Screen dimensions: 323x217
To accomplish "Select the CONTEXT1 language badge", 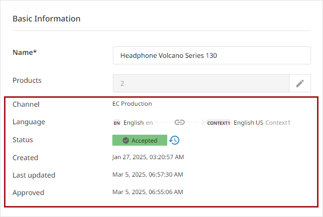I will point(219,123).
